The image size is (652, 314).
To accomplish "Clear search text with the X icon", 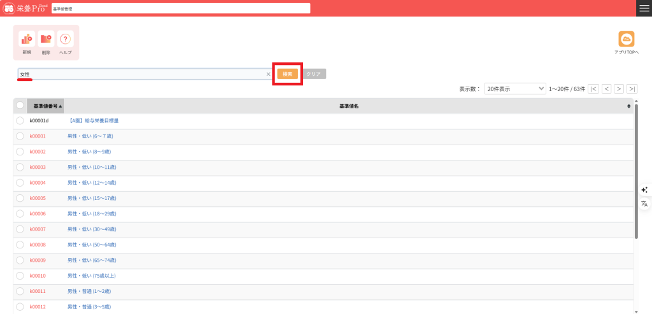I will pos(268,75).
